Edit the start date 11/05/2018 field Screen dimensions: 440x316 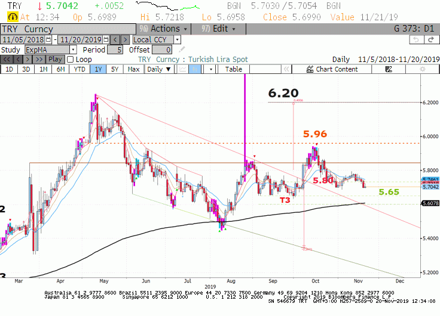point(23,39)
